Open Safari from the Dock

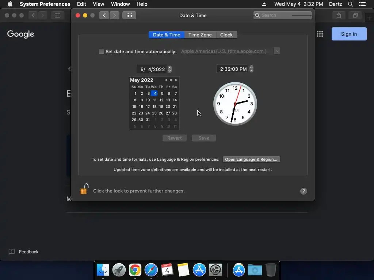pyautogui.click(x=151, y=270)
